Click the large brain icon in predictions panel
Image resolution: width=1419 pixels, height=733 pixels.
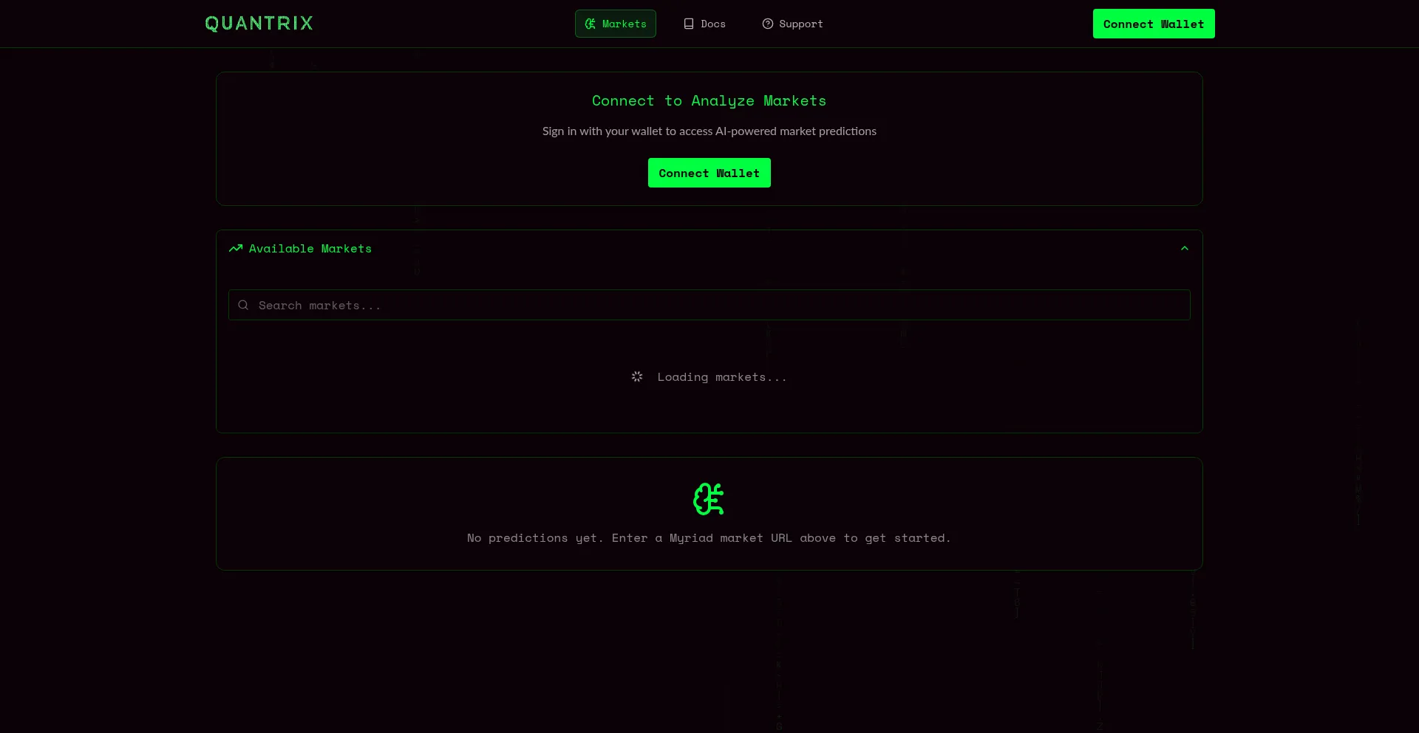[709, 499]
